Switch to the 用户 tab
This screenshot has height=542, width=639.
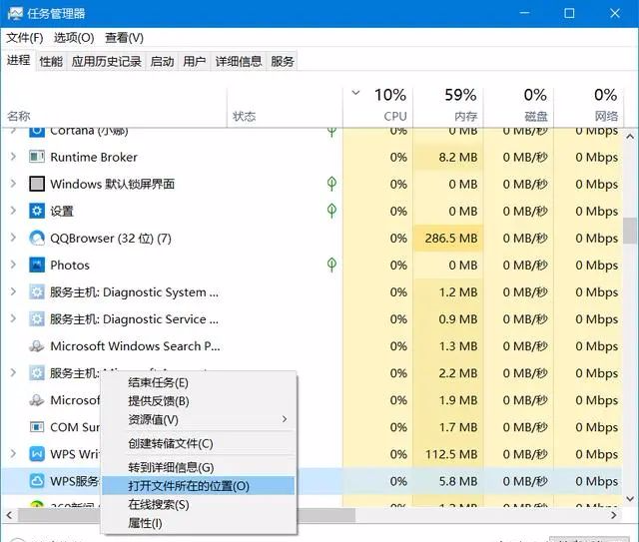tap(194, 62)
